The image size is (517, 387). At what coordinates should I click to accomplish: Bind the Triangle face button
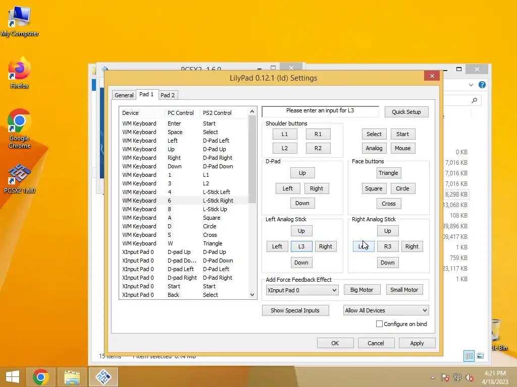pyautogui.click(x=388, y=173)
